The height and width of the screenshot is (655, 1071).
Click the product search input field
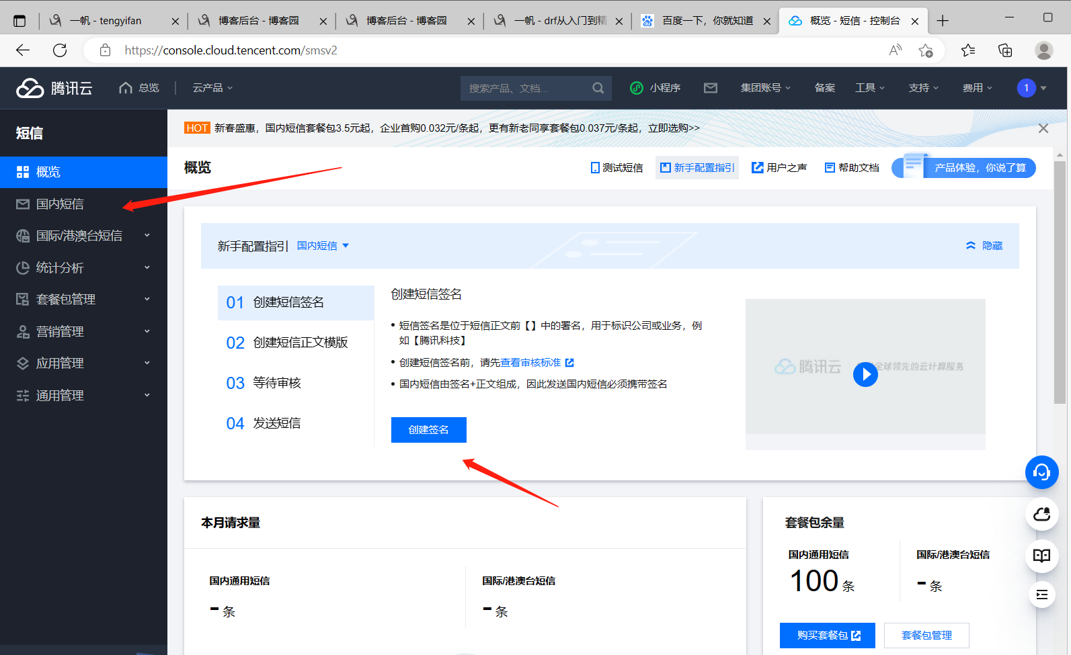point(536,88)
